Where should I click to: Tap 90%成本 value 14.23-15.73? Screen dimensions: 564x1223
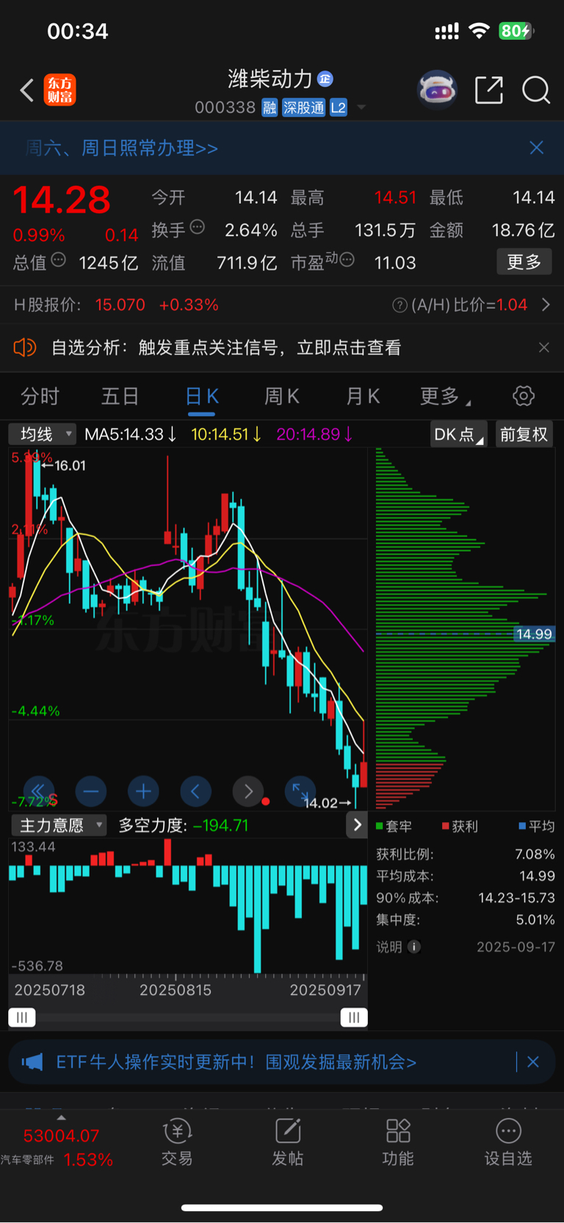517,898
